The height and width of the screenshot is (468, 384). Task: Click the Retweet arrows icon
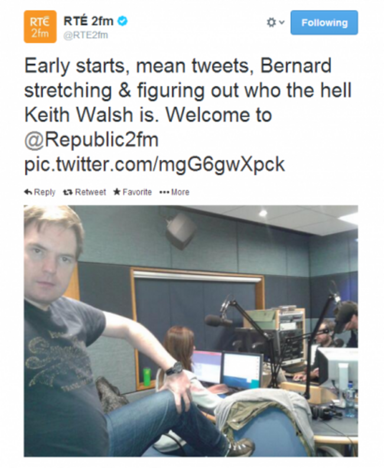pyautogui.click(x=68, y=192)
